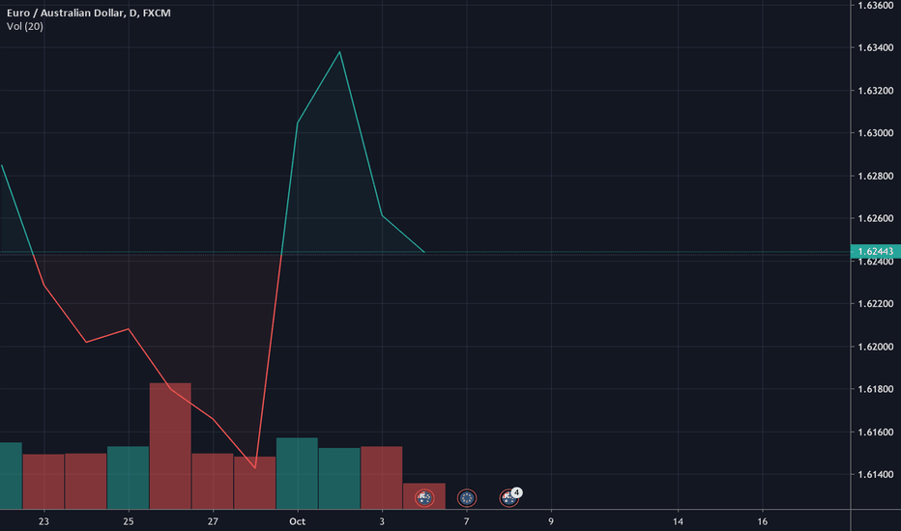
Task: Click the 9 date label on time axis
Action: pos(551,521)
